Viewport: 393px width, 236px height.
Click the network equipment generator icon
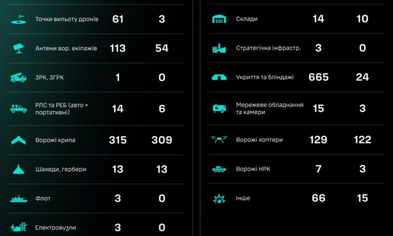pos(219,108)
